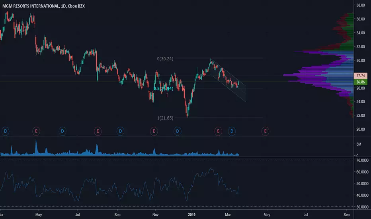Click the D dividend marker between Nov and 2019

(178, 131)
